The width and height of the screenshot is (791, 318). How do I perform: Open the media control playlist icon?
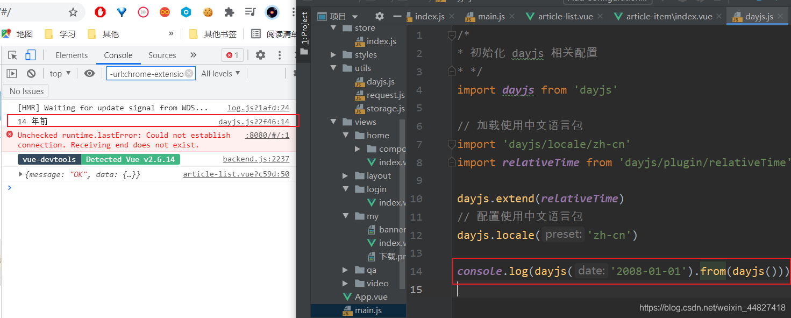[251, 12]
